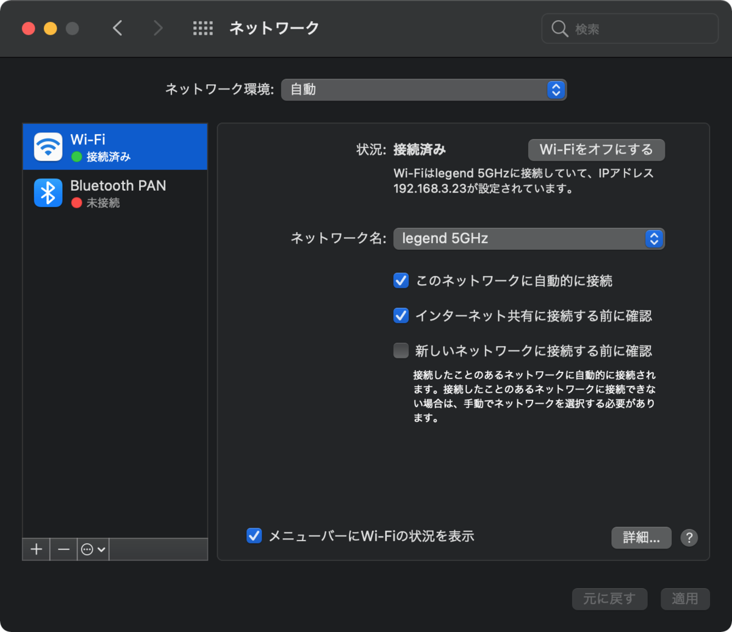Open the Show All preferences grid icon
Viewport: 732px width, 632px height.
203,28
